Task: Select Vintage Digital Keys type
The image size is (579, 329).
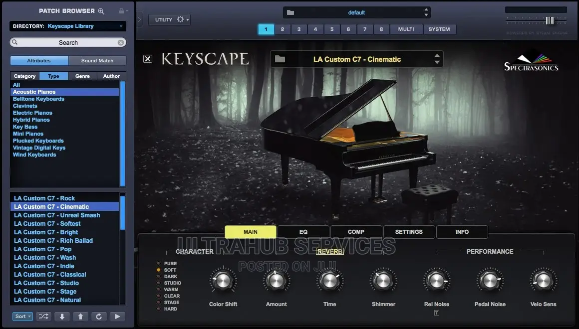Action: tap(39, 148)
